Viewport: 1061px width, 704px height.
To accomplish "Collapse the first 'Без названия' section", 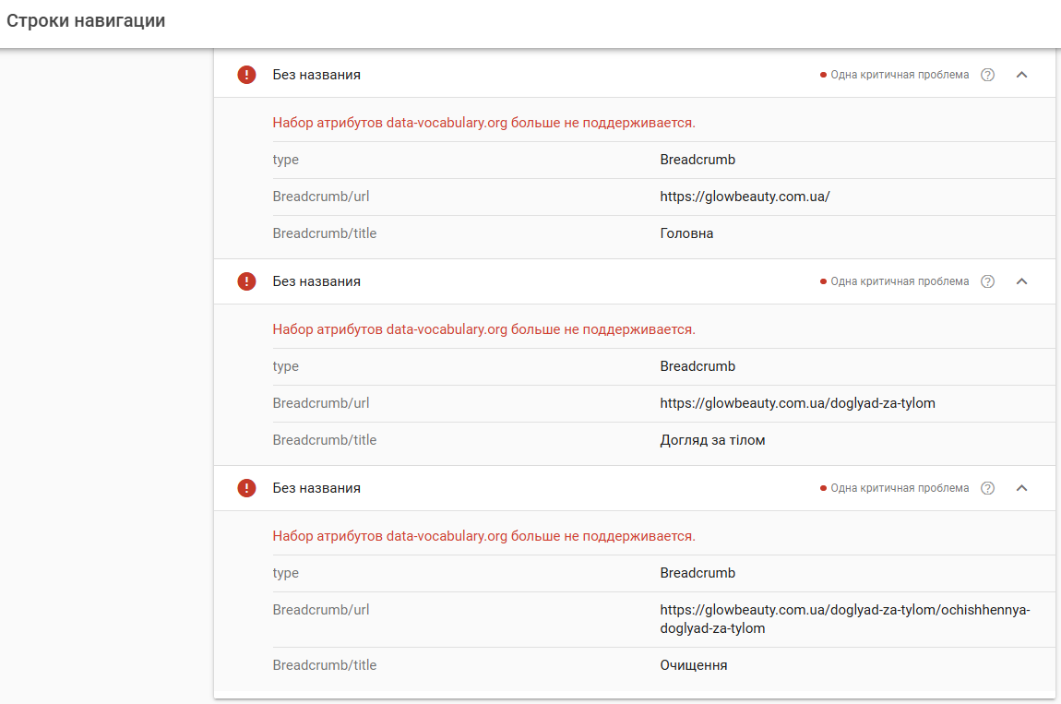I will [x=1021, y=75].
